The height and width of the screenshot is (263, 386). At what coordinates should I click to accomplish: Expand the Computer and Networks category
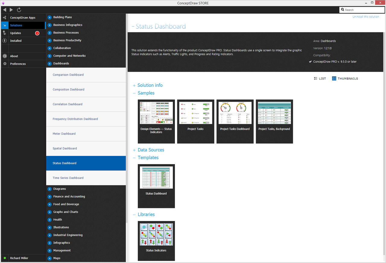point(49,56)
